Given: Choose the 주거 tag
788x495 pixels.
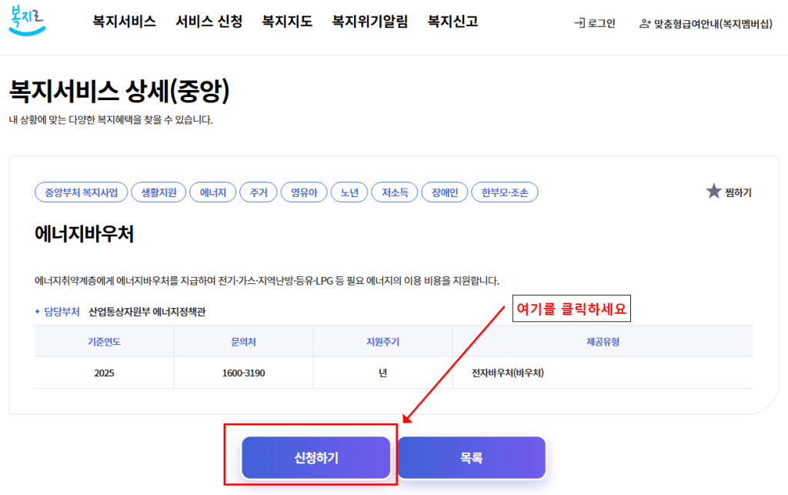Looking at the screenshot, I should [x=258, y=192].
